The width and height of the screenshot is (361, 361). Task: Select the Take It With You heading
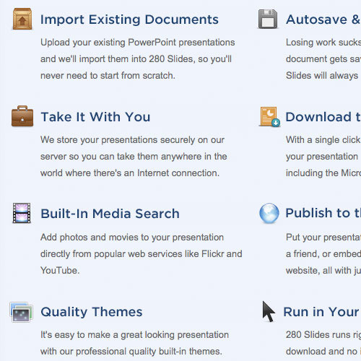95,117
